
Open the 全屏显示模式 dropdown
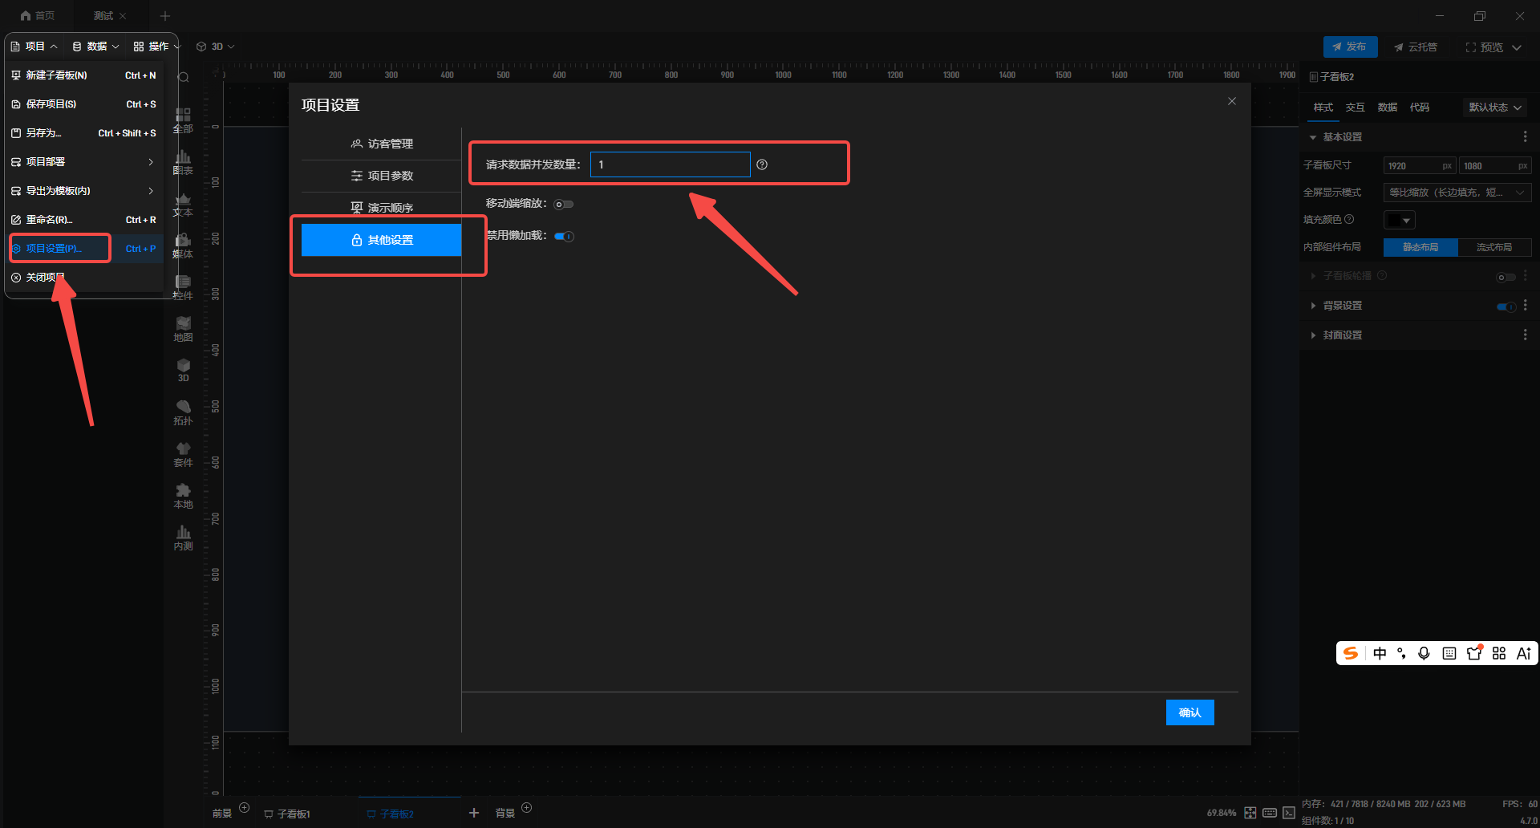tap(1457, 193)
